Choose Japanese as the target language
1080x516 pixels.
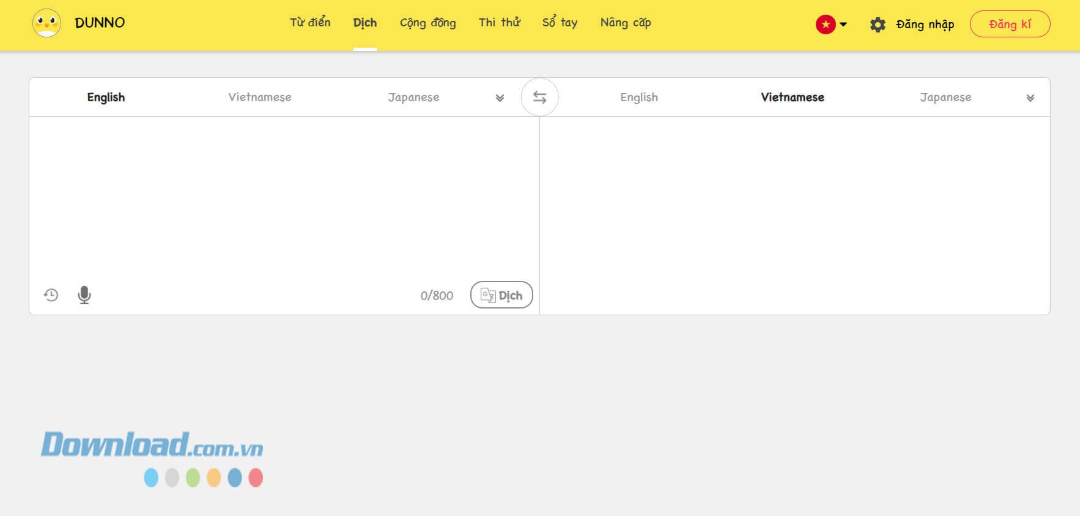click(x=945, y=97)
